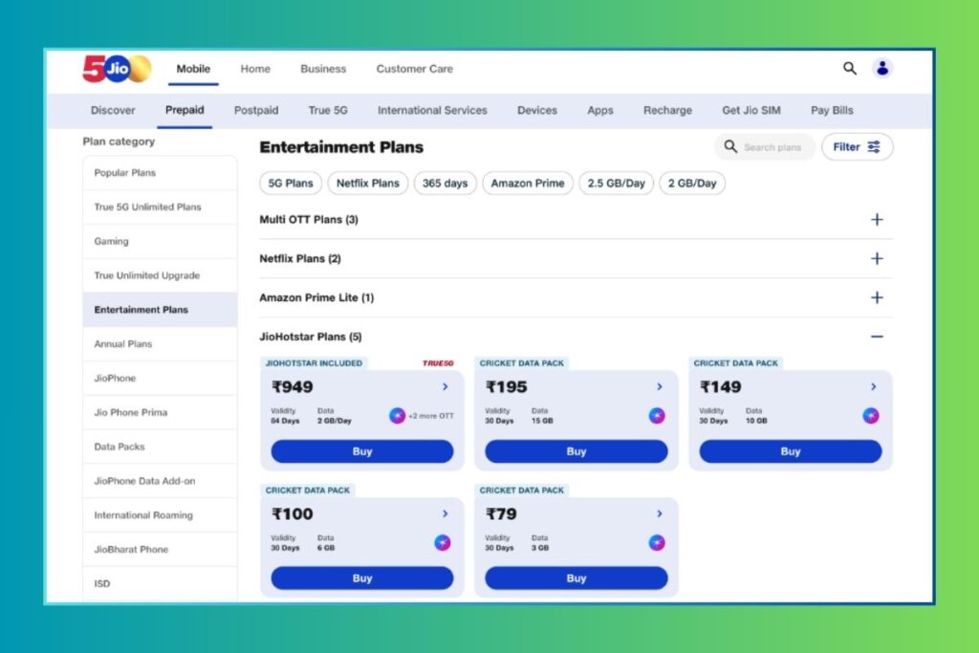
Task: Expand the Amazon Prime Lite section
Action: pos(877,298)
